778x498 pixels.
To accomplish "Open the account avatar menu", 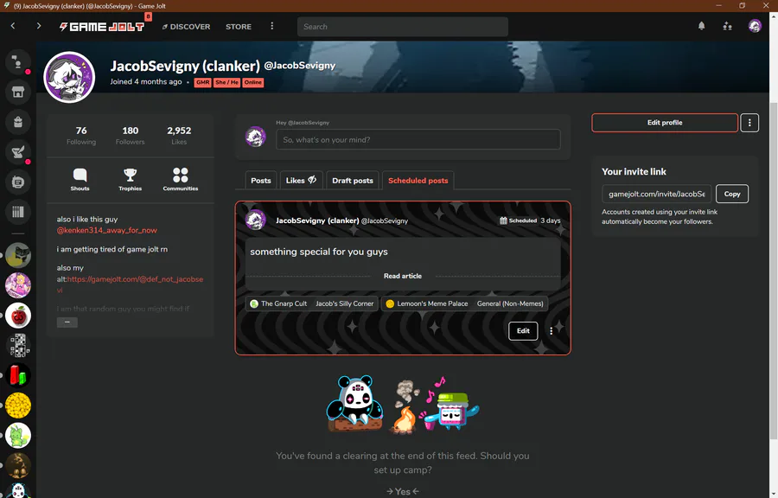I will [755, 26].
